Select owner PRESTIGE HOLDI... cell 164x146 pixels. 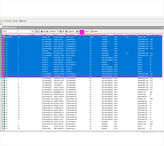[x=59, y=49]
